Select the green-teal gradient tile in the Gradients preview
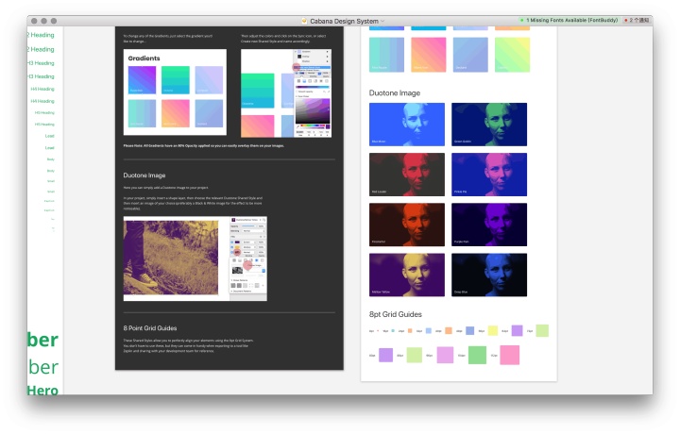This screenshot has width=680, height=434. 176,79
